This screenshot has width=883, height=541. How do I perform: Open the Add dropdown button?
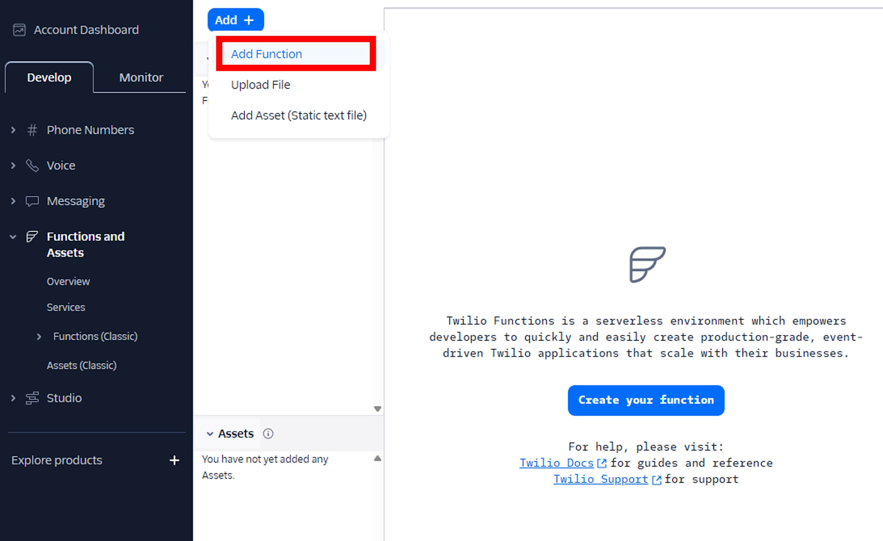(x=236, y=20)
